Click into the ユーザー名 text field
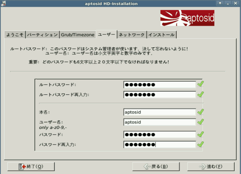The width and height of the screenshot is (241, 174). pos(159,122)
